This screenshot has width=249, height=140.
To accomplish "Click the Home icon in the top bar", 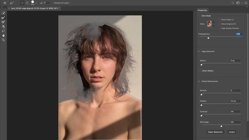I will [x=5, y=3].
